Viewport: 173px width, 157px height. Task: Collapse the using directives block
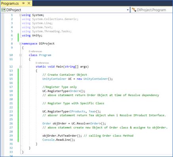tap(21, 15)
